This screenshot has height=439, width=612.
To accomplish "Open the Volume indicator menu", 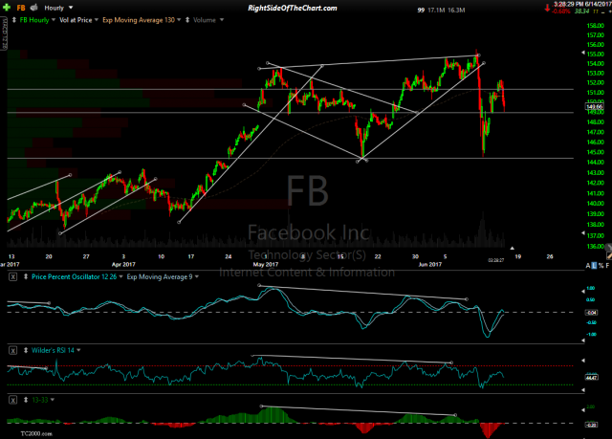I will point(208,20).
